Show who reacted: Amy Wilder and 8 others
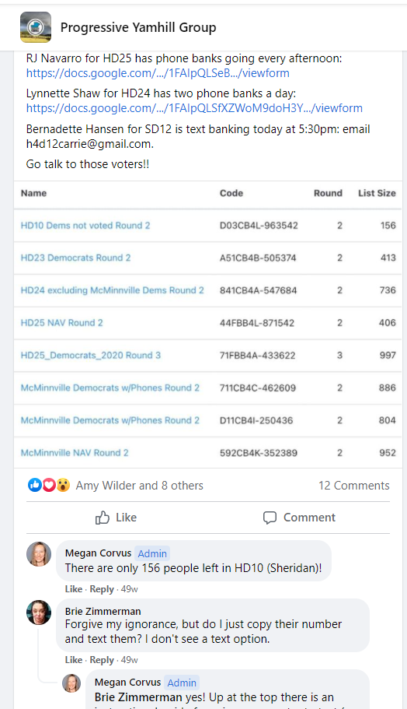Screen dimensions: 407x709 click(140, 486)
